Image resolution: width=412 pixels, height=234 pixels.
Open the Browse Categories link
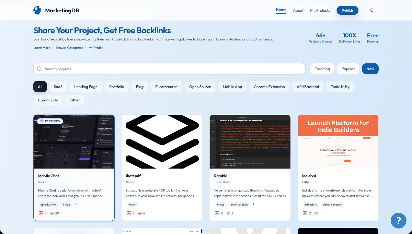coord(69,48)
